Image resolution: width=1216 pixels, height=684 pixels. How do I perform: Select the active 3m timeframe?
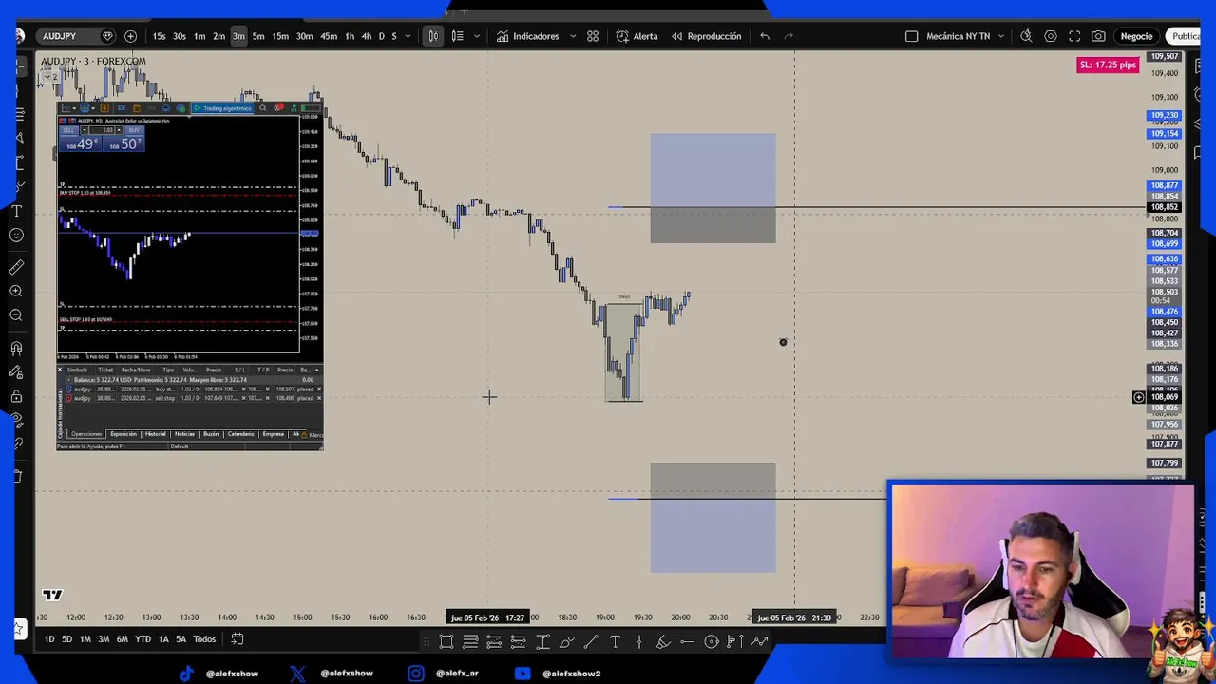(x=238, y=36)
